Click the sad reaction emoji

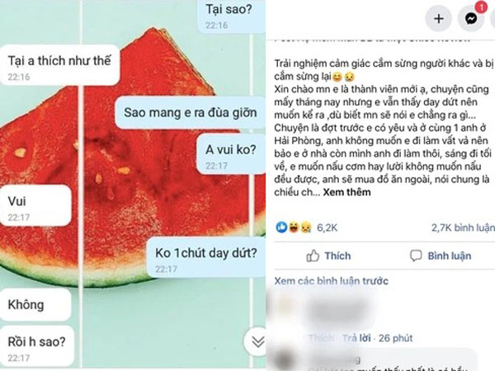(305, 228)
